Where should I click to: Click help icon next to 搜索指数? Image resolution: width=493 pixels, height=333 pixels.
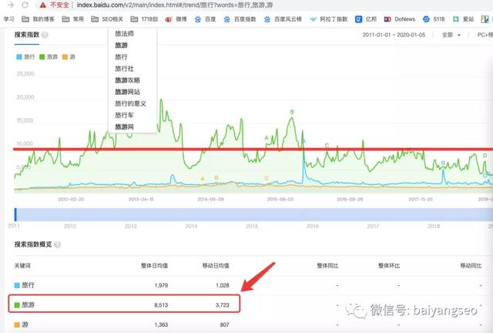click(x=45, y=35)
